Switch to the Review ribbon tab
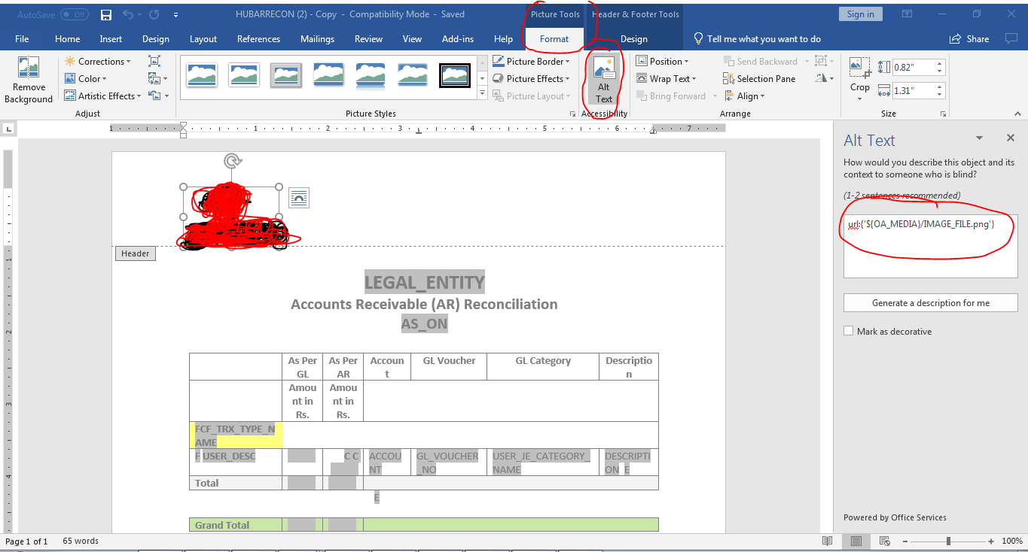The image size is (1028, 552). pyautogui.click(x=368, y=38)
